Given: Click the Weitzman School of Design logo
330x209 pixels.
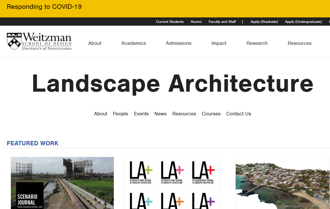Looking at the screenshot, I should [x=39, y=41].
